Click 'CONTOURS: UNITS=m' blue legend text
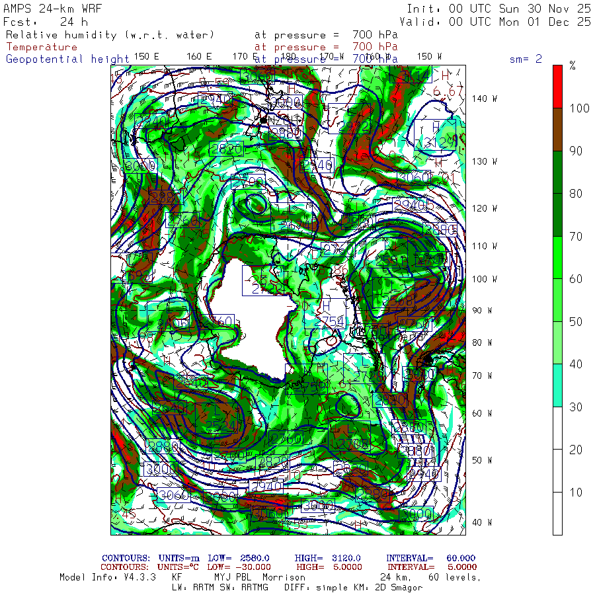 151,558
